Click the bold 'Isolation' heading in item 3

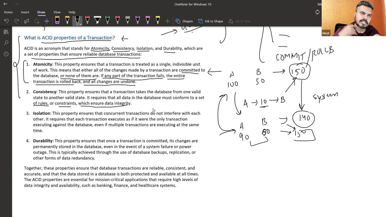(42, 113)
